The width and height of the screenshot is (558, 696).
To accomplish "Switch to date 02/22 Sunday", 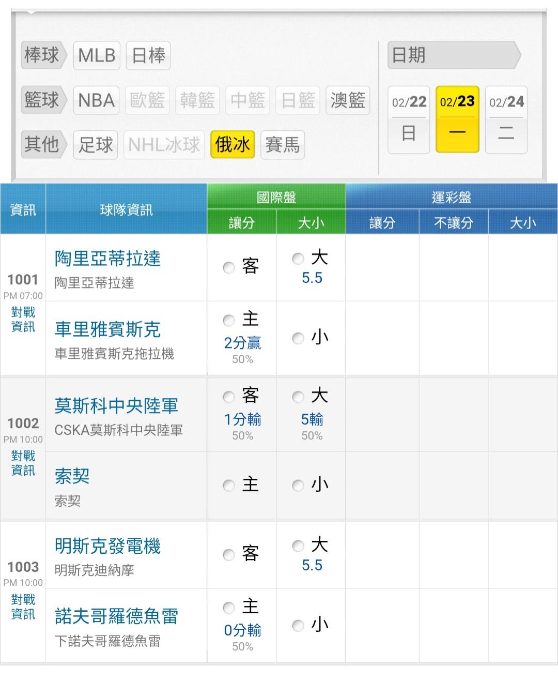I will coord(409,119).
